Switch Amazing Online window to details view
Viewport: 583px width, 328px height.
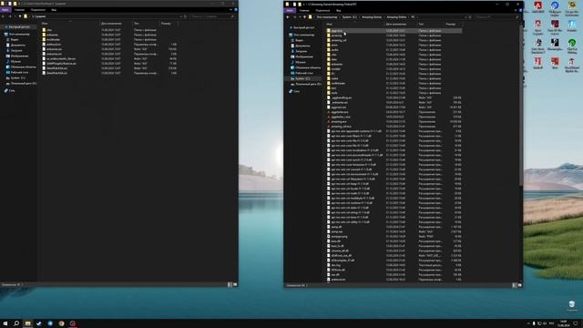tap(515, 285)
